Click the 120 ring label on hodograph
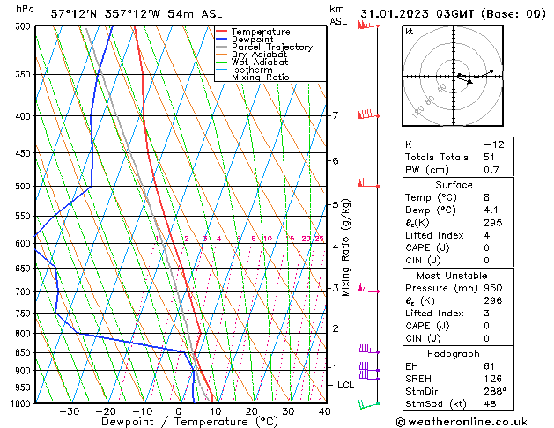The height and width of the screenshot is (428, 554). pyautogui.click(x=417, y=112)
